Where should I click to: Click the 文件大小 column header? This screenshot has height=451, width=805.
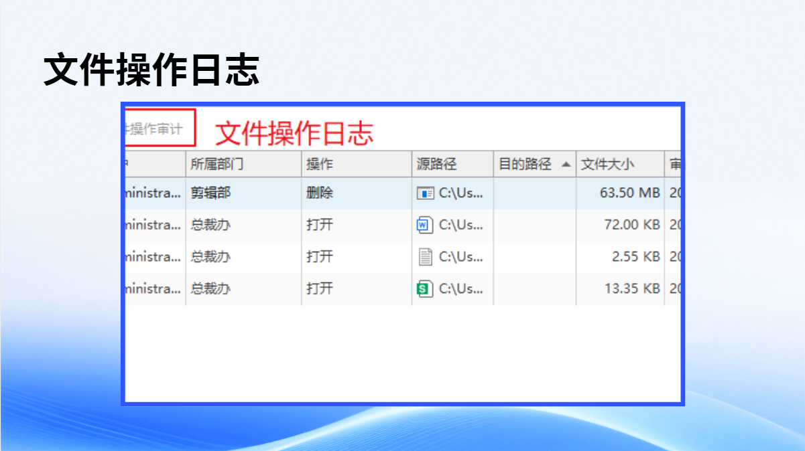point(607,165)
